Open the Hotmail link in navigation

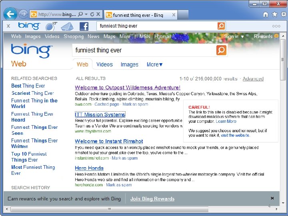(162, 36)
